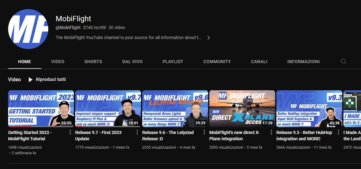Image resolution: width=361 pixels, height=169 pixels.
Task: Go to the COMMUNITY tab
Action: click(x=217, y=62)
